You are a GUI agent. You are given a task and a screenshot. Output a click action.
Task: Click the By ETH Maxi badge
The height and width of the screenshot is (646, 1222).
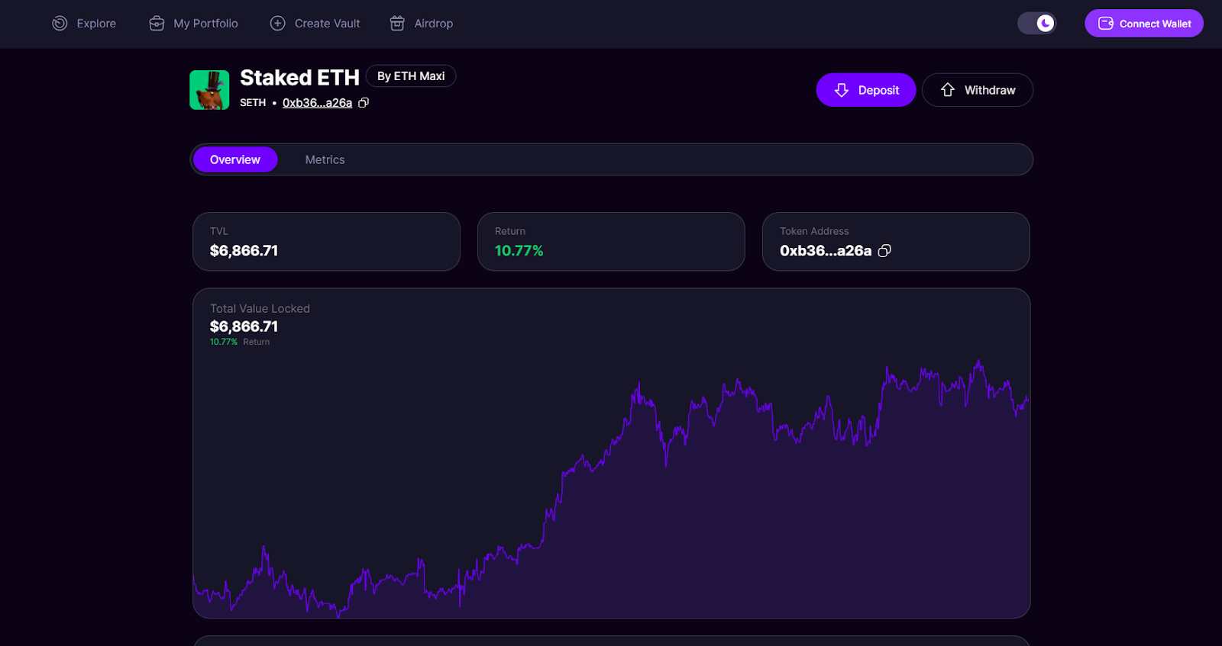tap(411, 76)
